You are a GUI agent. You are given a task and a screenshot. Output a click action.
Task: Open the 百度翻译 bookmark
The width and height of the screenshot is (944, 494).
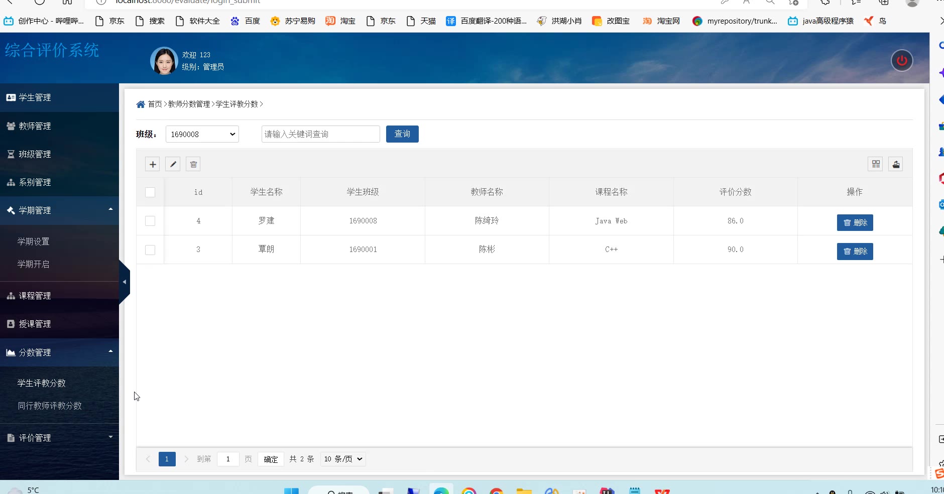[x=487, y=21]
